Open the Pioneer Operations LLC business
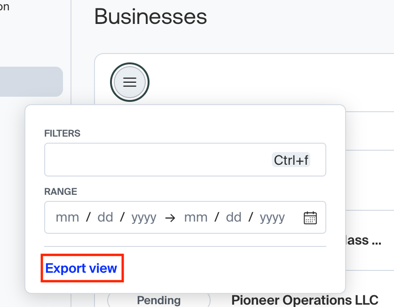Screen dimensions: 394x307 point(305,300)
